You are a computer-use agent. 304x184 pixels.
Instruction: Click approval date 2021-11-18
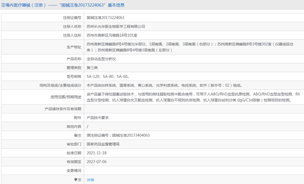pyautogui.click(x=97, y=153)
